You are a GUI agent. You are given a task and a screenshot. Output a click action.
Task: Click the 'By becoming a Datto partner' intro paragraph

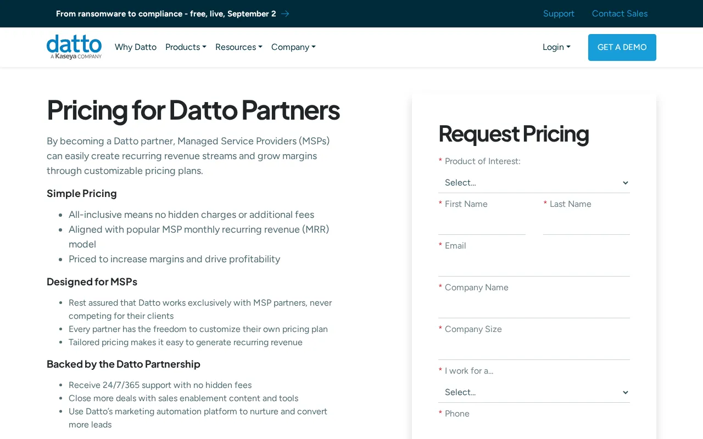coord(188,156)
